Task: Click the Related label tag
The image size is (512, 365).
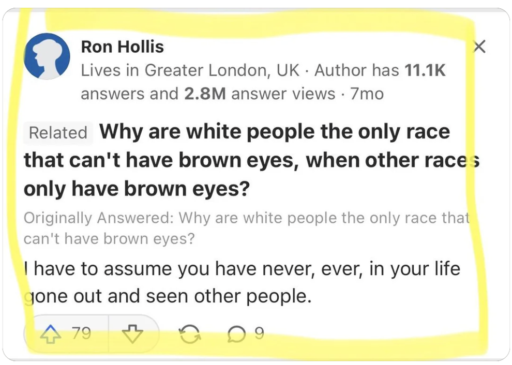Action: click(58, 133)
